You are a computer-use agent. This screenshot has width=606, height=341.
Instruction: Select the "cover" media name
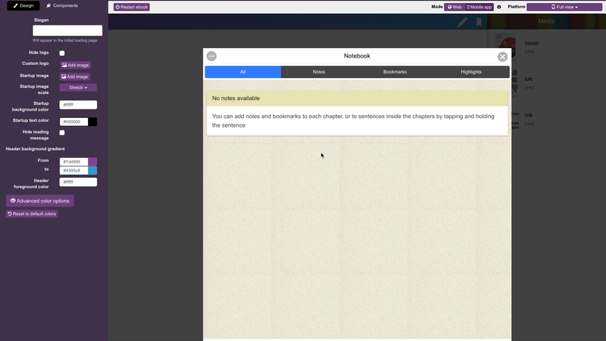tap(532, 43)
